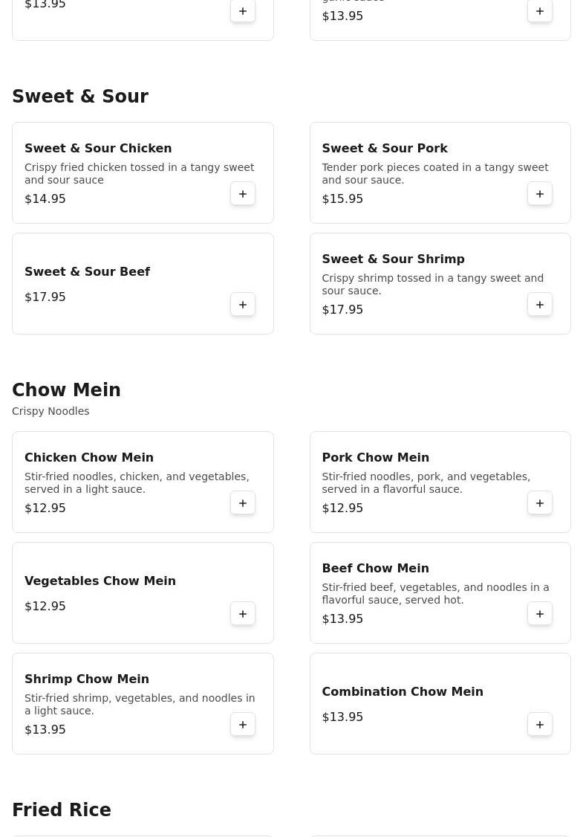Add Chicken Chow Mein to order
Image resolution: width=583 pixels, height=837 pixels.
click(x=243, y=503)
